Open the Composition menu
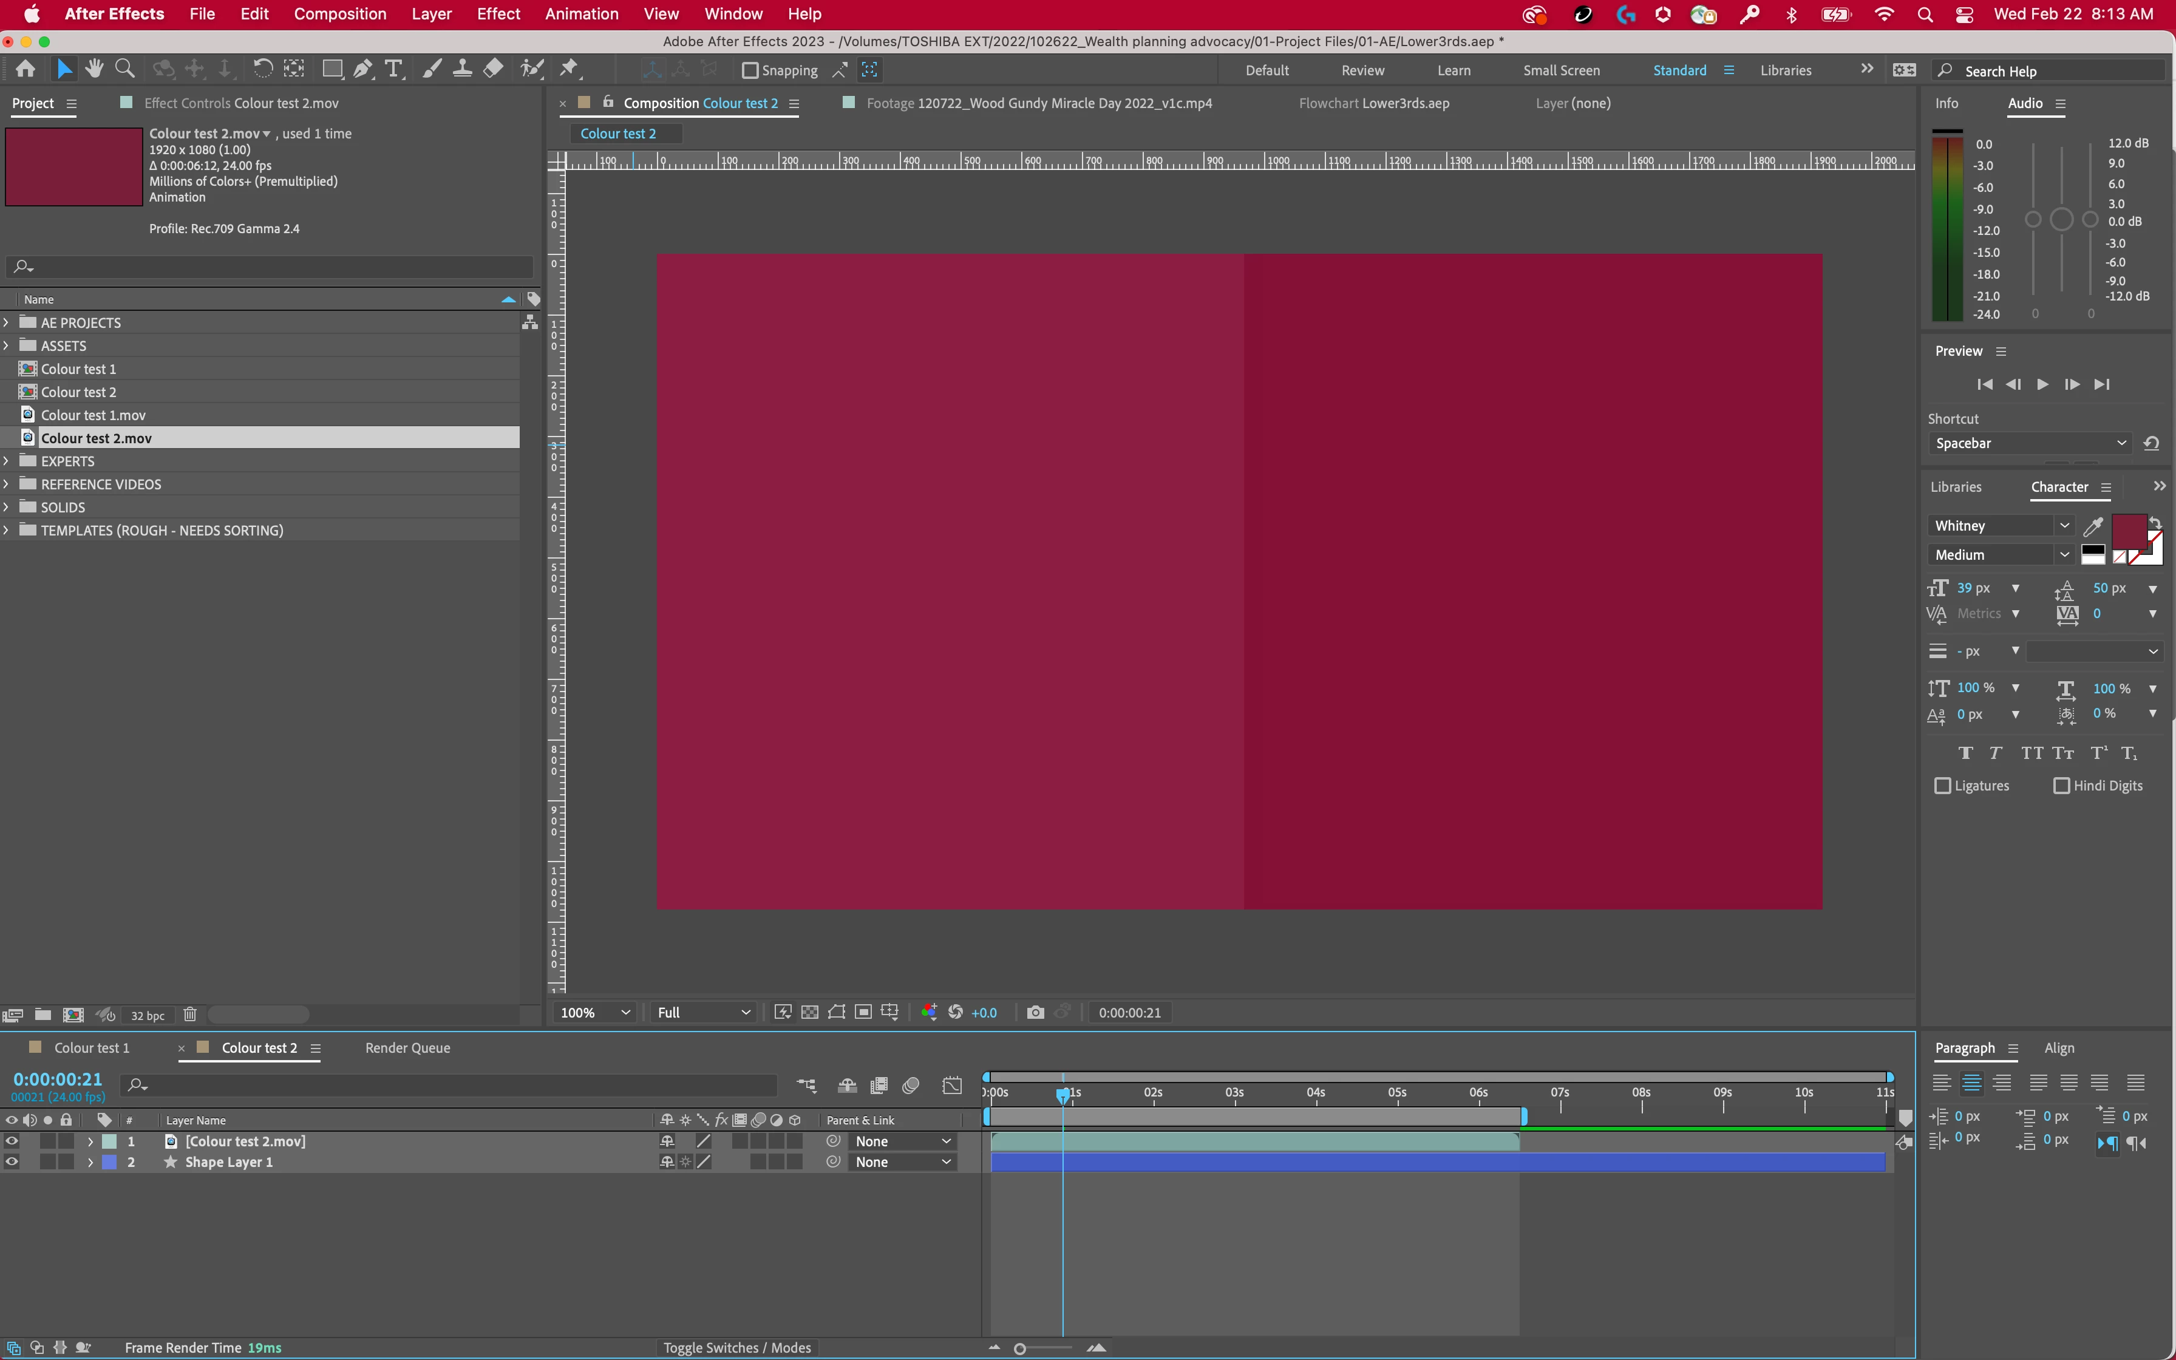Viewport: 2176px width, 1360px height. pyautogui.click(x=340, y=13)
